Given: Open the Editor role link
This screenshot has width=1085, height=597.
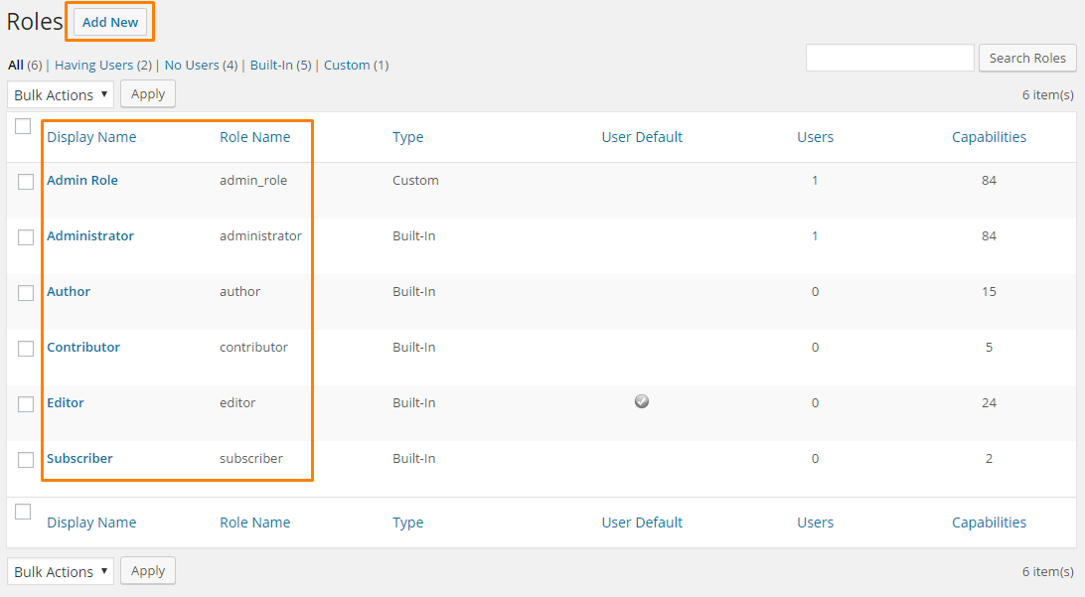Looking at the screenshot, I should click(66, 403).
